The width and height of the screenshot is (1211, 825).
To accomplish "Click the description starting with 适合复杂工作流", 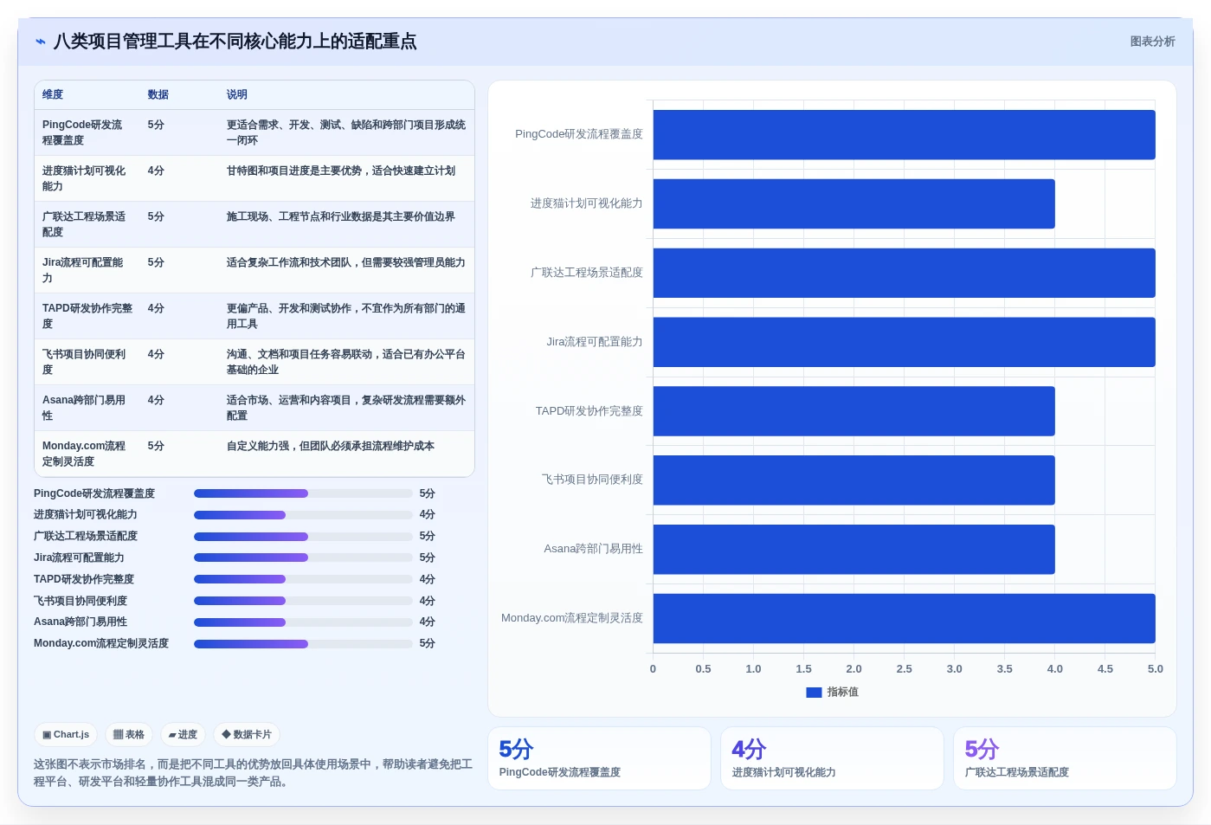I will (x=346, y=263).
